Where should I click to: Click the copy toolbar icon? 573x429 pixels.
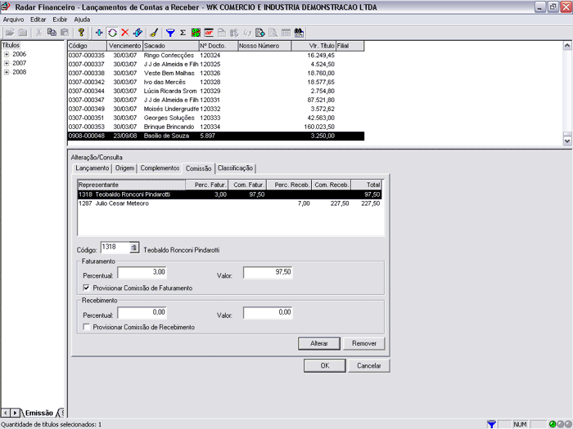(x=52, y=33)
